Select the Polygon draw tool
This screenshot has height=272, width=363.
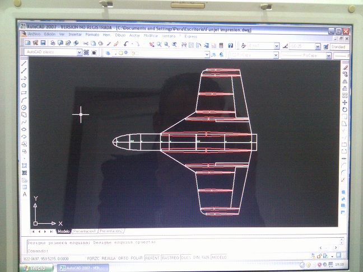click(x=24, y=85)
